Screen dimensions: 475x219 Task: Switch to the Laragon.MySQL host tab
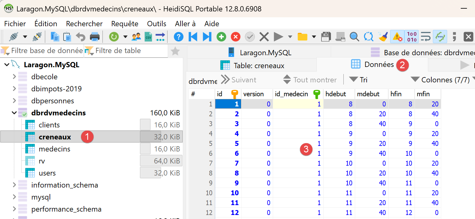click(259, 52)
